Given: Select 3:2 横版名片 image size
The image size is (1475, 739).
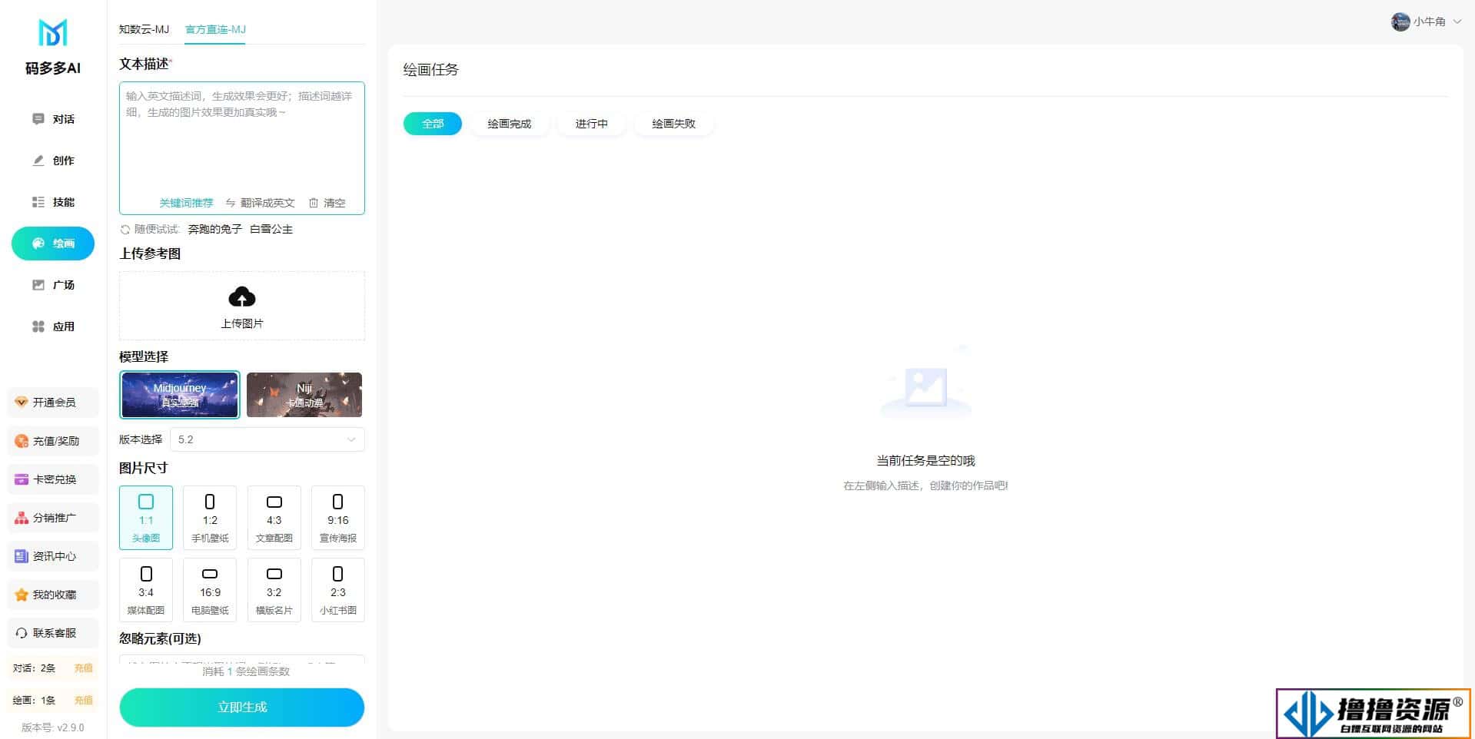Looking at the screenshot, I should [x=274, y=590].
